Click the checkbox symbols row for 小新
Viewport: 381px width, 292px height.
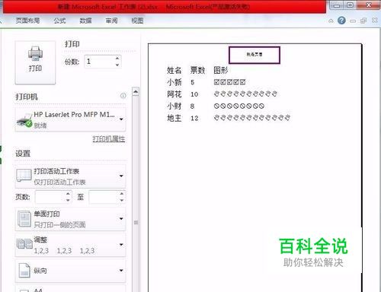pos(229,82)
